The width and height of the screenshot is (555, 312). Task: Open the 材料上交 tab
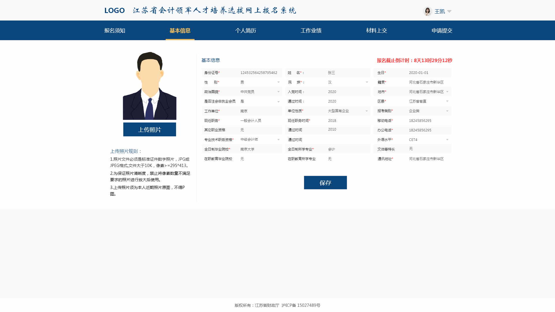point(376,31)
